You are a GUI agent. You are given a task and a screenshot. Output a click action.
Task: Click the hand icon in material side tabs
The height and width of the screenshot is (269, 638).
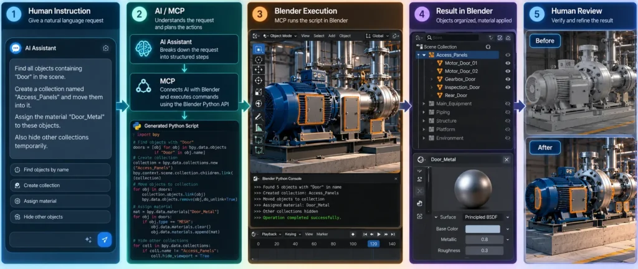tap(420, 203)
